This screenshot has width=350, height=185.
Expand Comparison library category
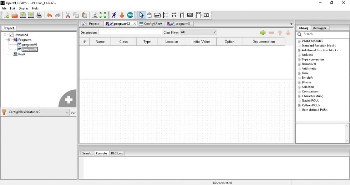coord(299,92)
